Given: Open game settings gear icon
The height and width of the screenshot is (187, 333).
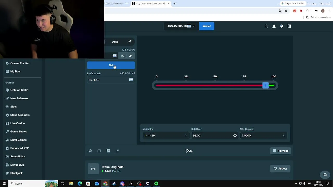Looking at the screenshot, I should [90, 151].
